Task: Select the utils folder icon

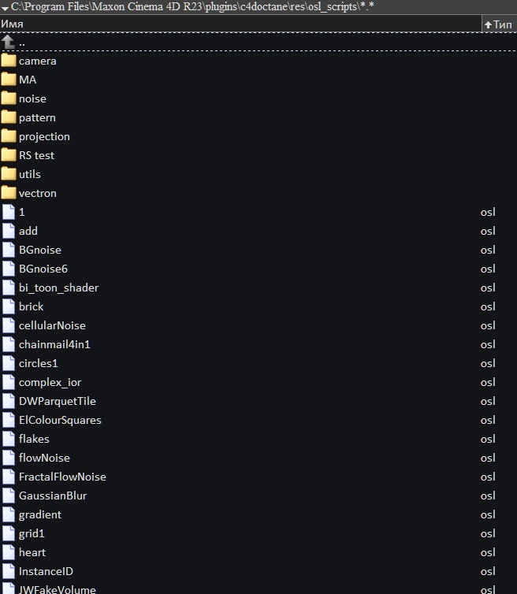Action: coord(9,174)
